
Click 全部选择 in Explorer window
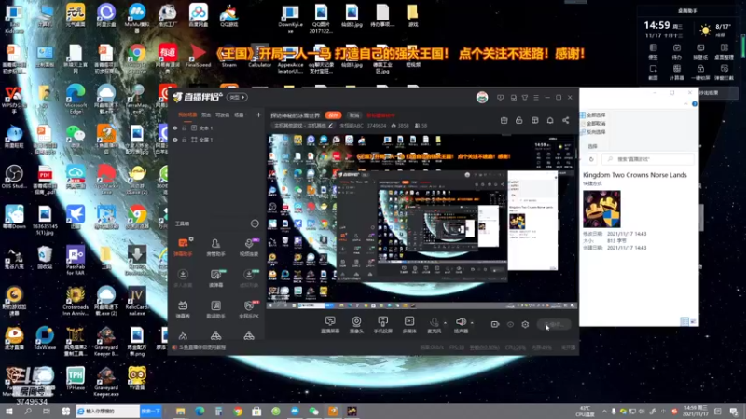[x=593, y=115]
